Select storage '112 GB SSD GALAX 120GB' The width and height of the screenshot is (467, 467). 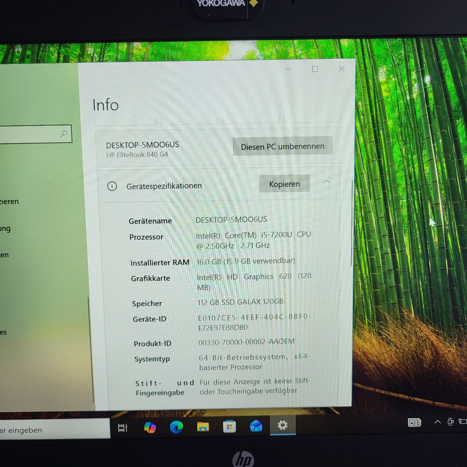tap(240, 302)
